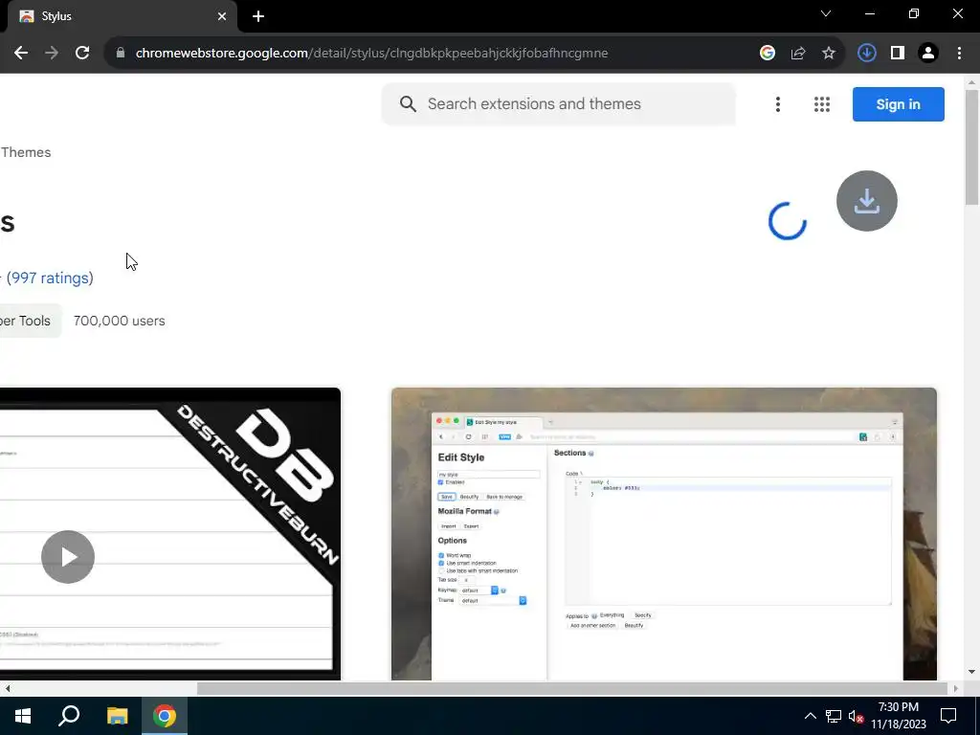Click the horizontal scrollbar thumb
Viewport: 980px width, 735px height.
click(x=572, y=688)
